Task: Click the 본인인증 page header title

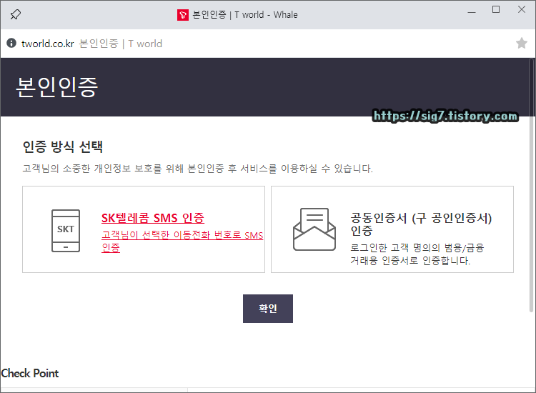Action: pyautogui.click(x=57, y=87)
